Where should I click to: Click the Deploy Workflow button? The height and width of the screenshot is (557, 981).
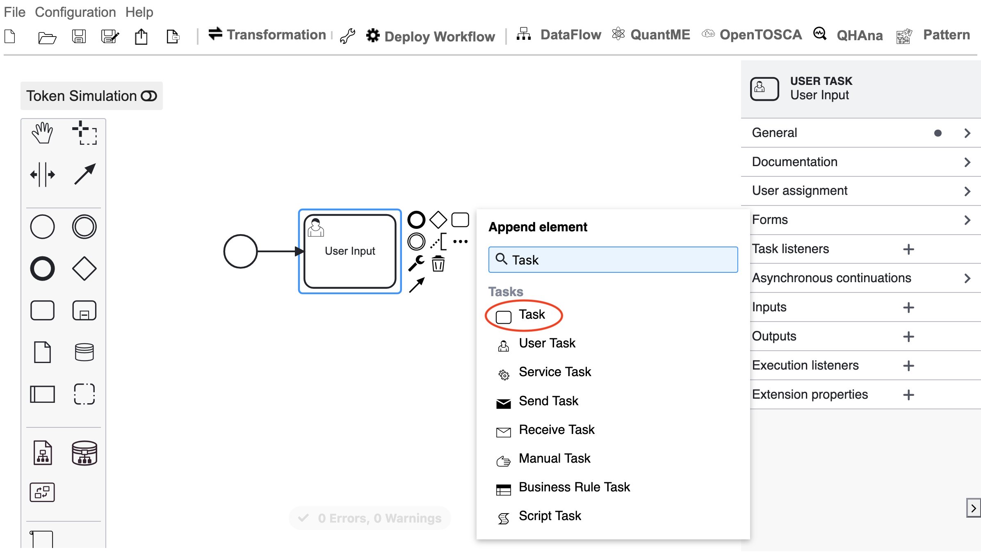tap(431, 36)
